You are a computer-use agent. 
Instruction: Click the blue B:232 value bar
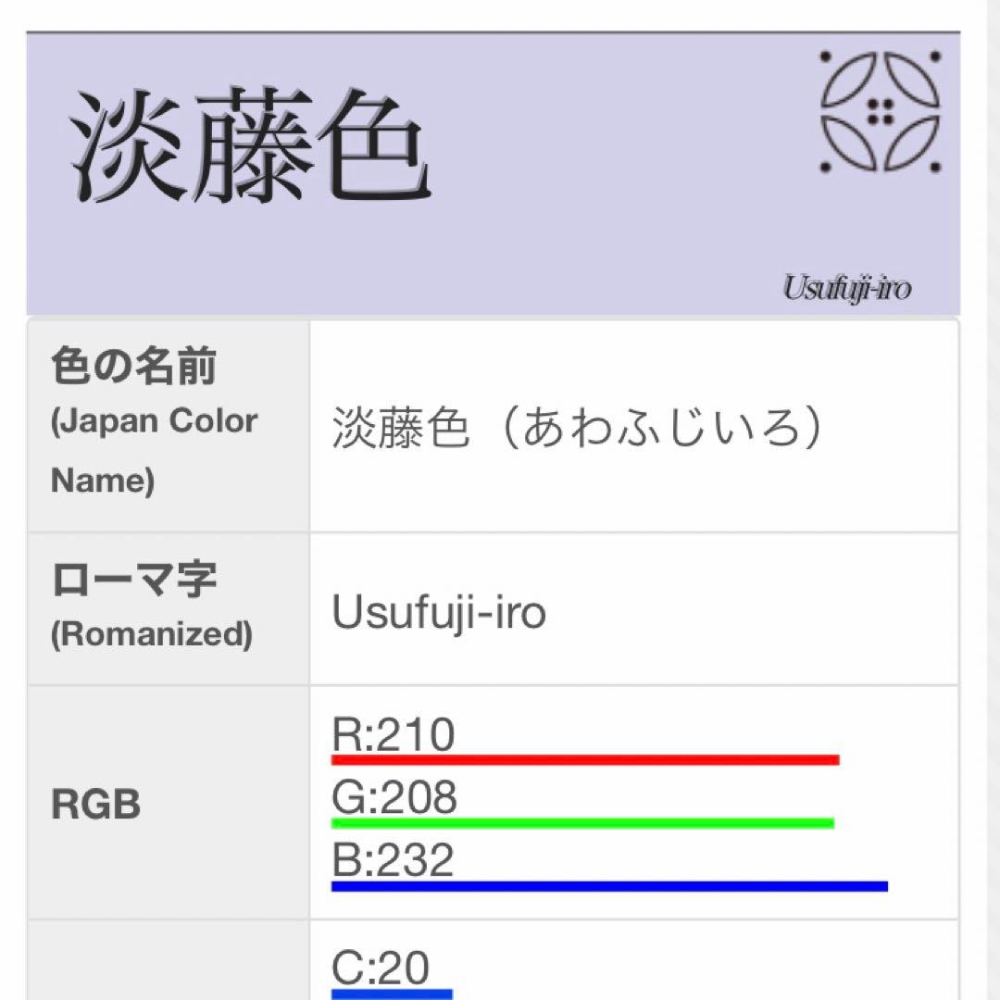(x=609, y=886)
